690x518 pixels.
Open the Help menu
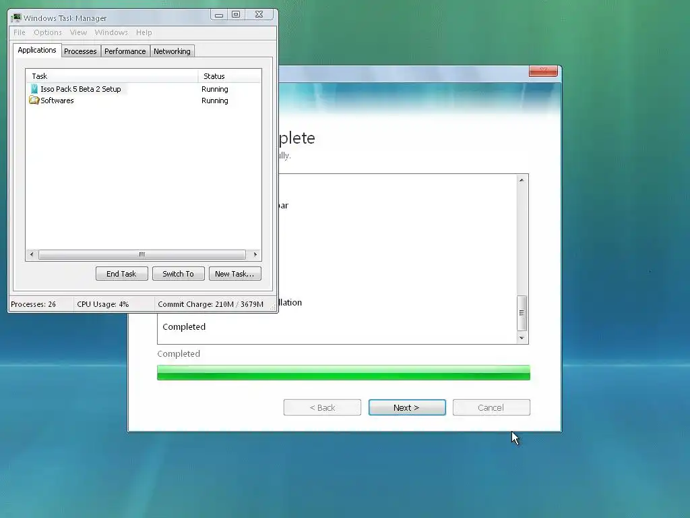point(144,32)
